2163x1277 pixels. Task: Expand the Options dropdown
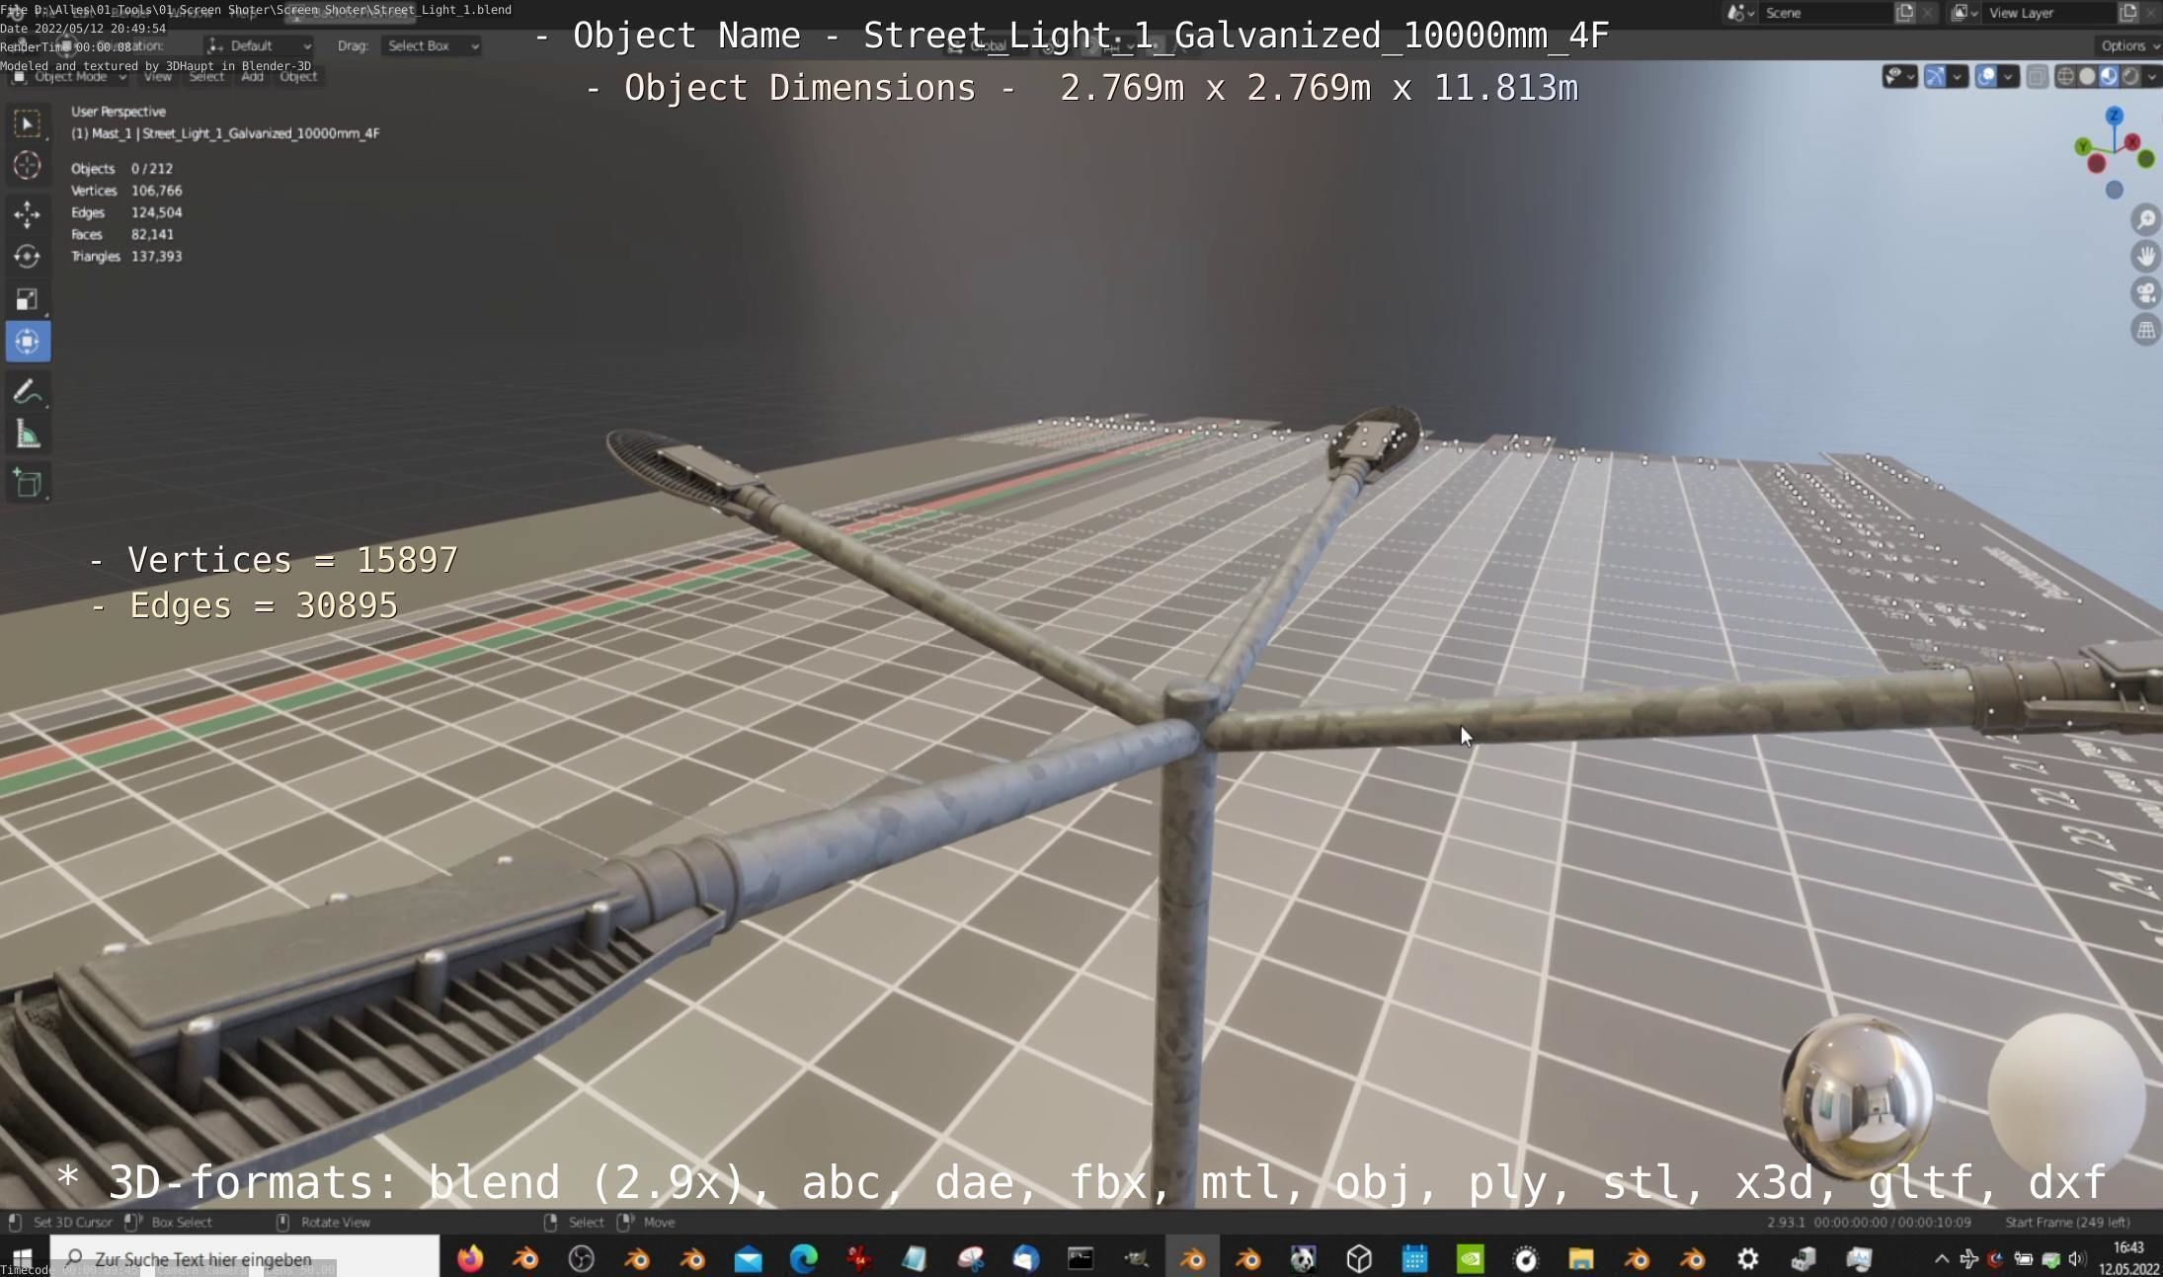[x=2128, y=45]
